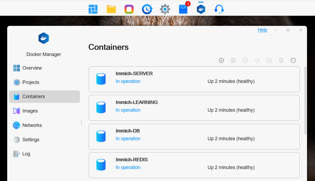Click the restart container icon

(x=257, y=60)
